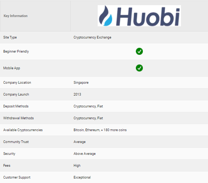208x183 pixels.
Task: Click the Customer Support row label
Action: click(17, 177)
